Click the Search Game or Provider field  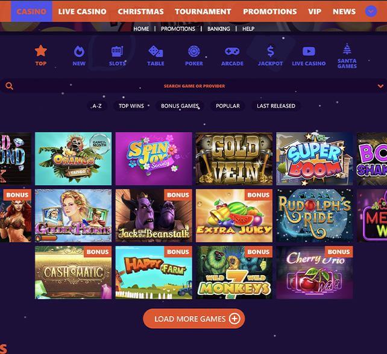(194, 86)
